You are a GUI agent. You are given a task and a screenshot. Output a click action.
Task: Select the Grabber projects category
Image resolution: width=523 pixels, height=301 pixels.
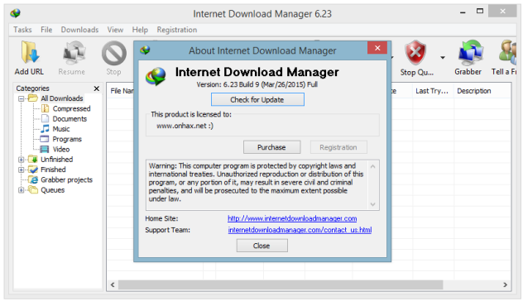[66, 179]
